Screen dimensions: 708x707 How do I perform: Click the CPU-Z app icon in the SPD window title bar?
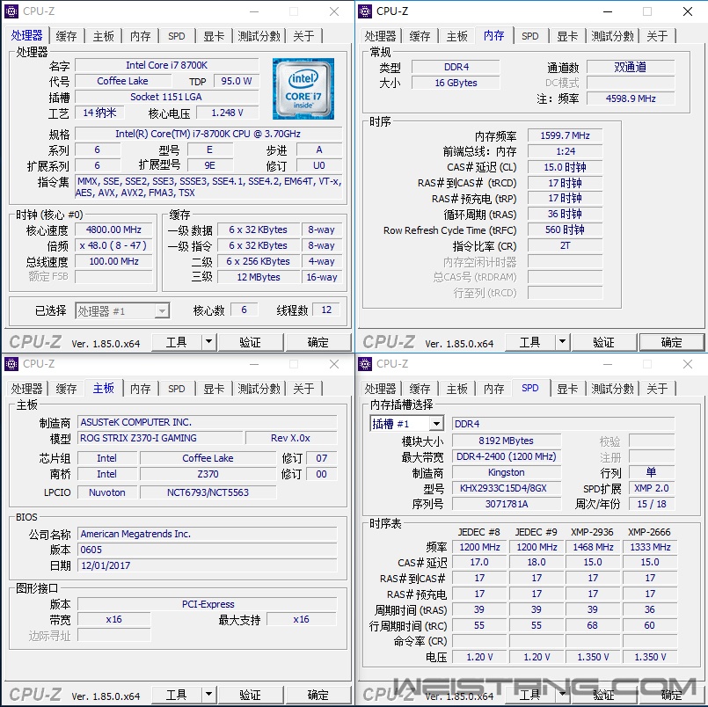(x=365, y=363)
